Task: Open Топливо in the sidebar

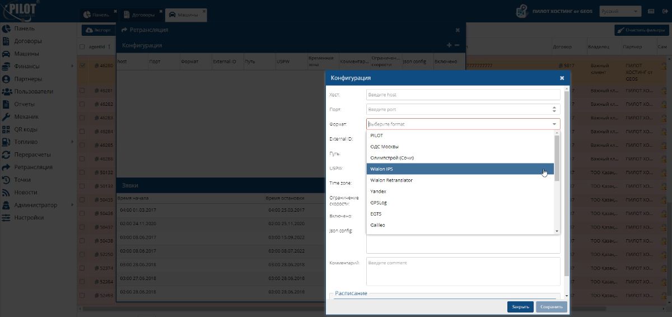Action: click(26, 142)
